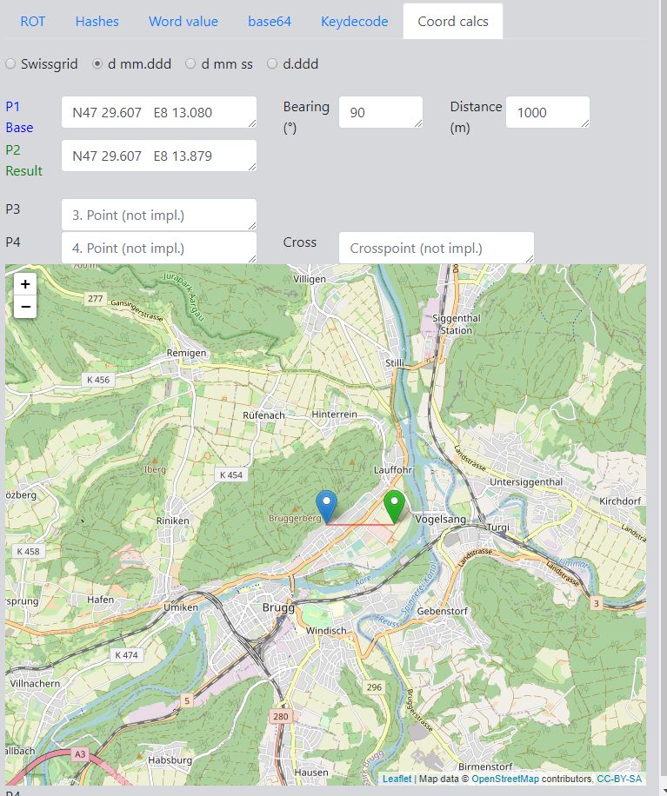Focus the Distance input field
The height and width of the screenshot is (796, 667).
[x=548, y=112]
